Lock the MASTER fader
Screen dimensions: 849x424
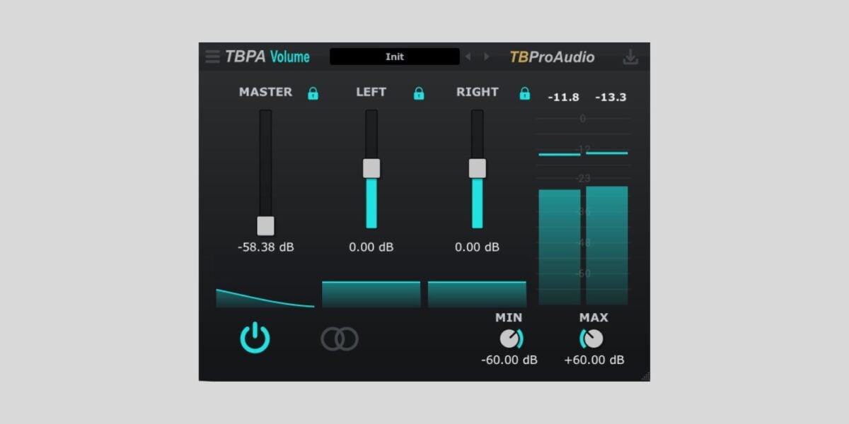pyautogui.click(x=313, y=93)
